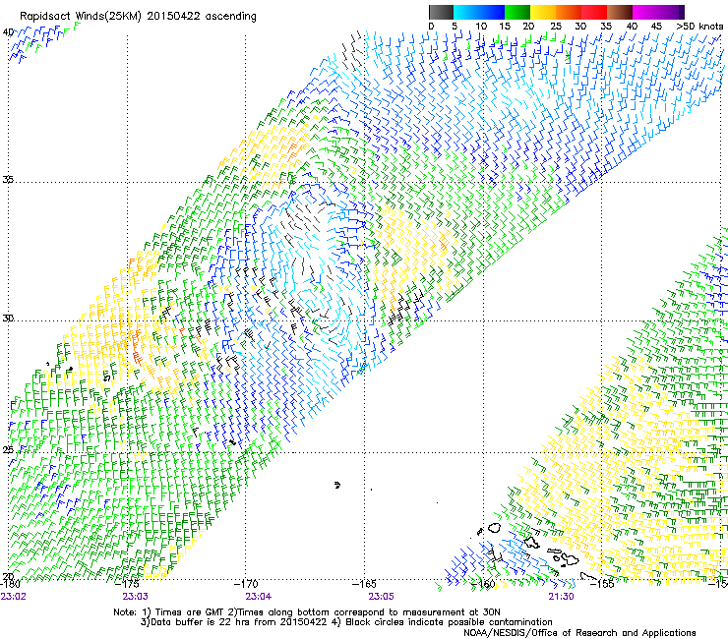Click the 'NOAA/NESDIS/Office of Research and Applications' credit

[579, 633]
